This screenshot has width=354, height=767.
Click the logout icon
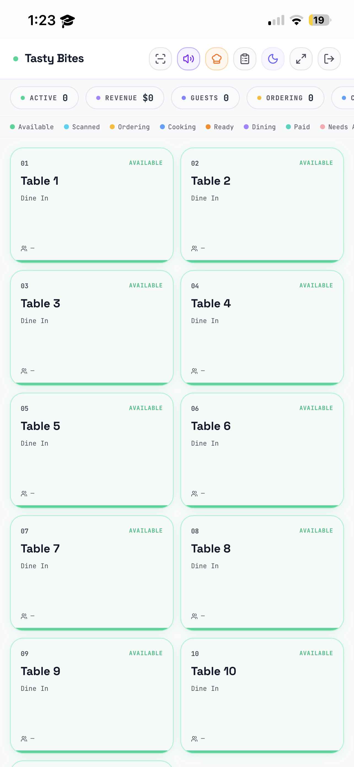click(x=329, y=59)
